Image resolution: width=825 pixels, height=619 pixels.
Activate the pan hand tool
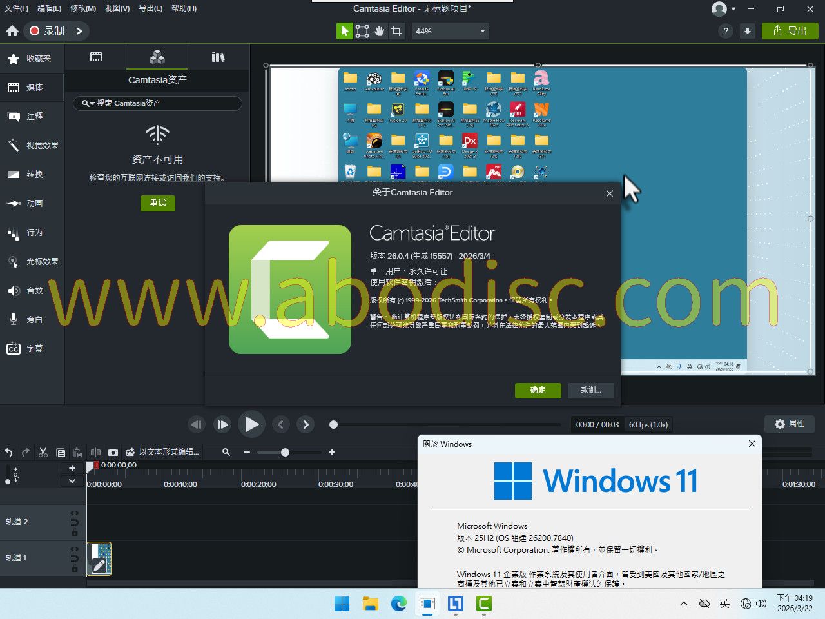pyautogui.click(x=380, y=31)
